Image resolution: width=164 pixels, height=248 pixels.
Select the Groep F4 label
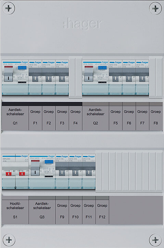(75, 117)
